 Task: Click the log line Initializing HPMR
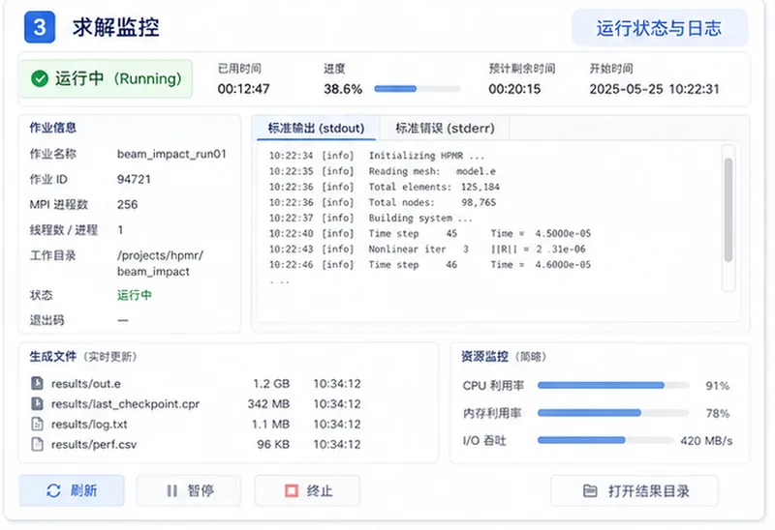tap(377, 156)
